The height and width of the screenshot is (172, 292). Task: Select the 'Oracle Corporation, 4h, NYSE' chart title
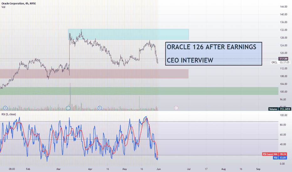tap(18, 3)
